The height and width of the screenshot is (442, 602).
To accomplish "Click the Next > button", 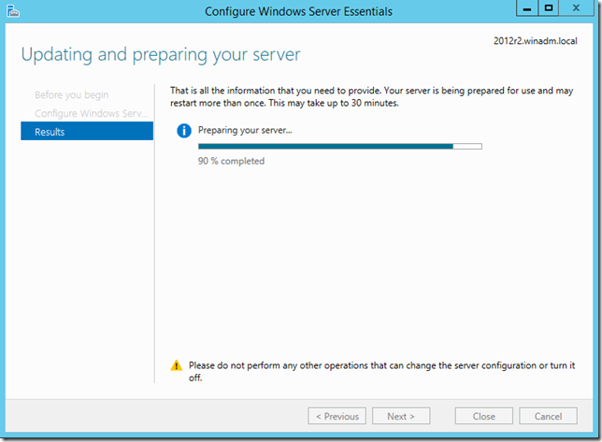I will tap(401, 416).
